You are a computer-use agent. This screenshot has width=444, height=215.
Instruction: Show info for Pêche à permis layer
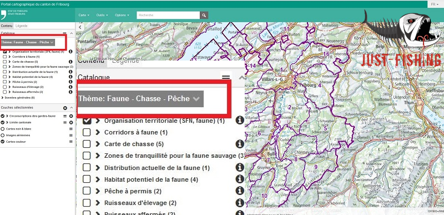70,82
